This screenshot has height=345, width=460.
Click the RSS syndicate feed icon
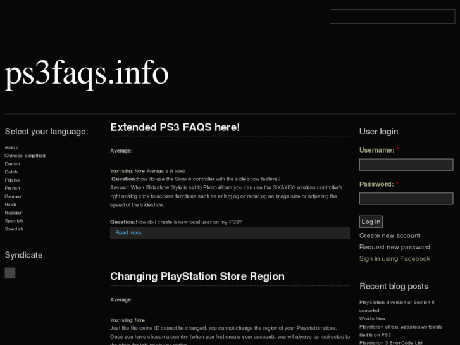click(10, 272)
